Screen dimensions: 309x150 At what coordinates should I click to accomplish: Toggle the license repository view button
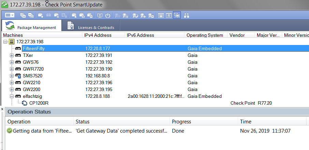(169, 15)
